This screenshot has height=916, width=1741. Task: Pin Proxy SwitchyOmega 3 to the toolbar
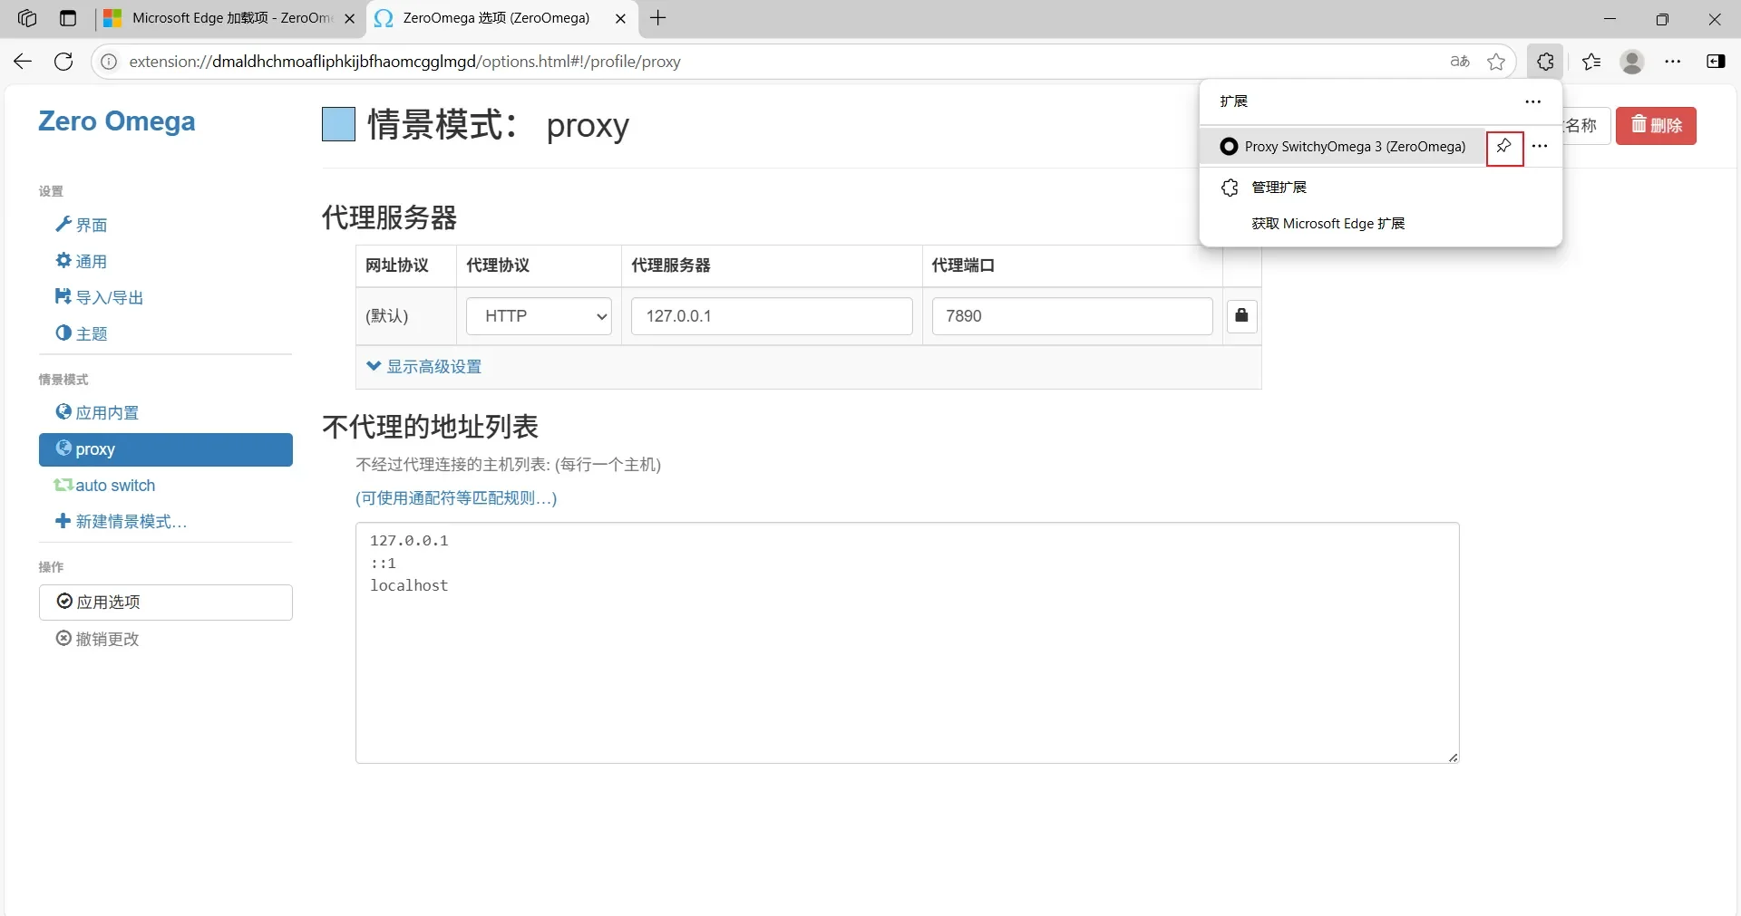(1504, 147)
